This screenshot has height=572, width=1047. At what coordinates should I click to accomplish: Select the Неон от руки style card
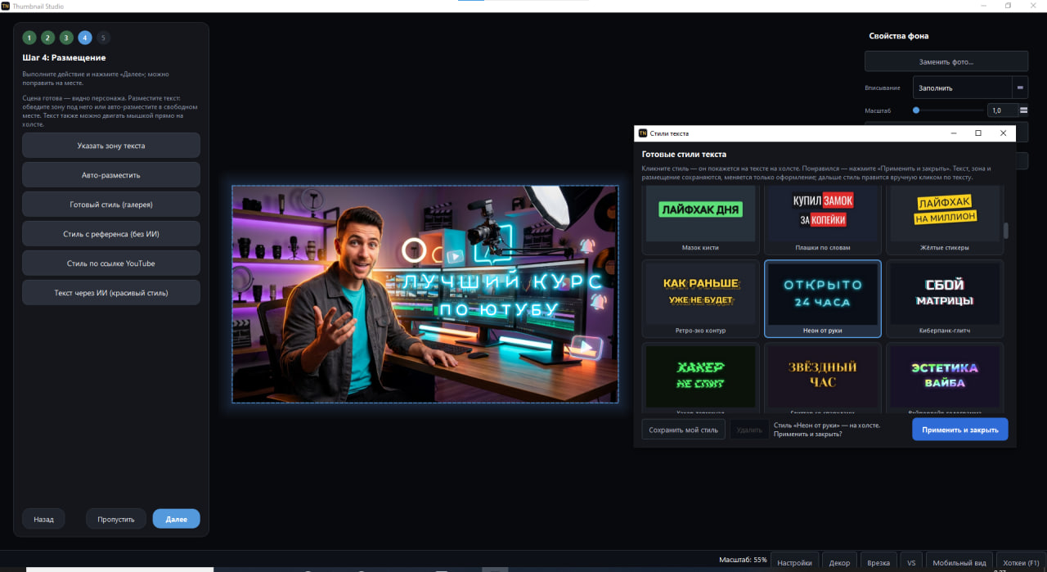pyautogui.click(x=822, y=299)
